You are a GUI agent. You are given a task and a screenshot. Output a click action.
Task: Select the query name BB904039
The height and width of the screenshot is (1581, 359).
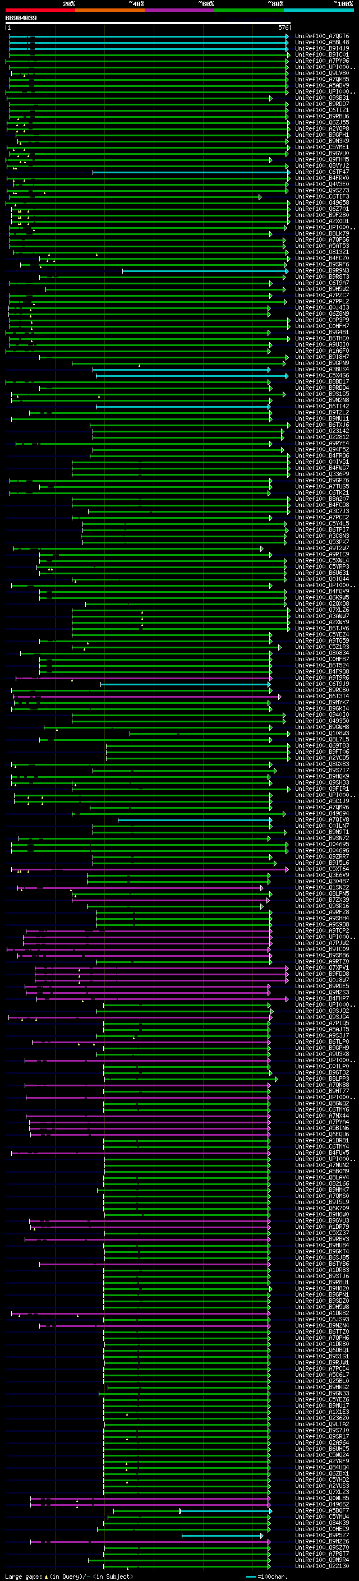coord(21,19)
